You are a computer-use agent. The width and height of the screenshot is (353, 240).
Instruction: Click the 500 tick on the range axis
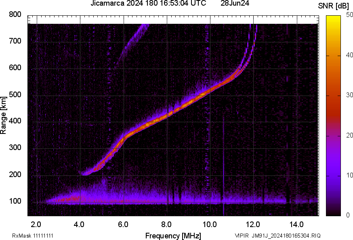(15, 95)
